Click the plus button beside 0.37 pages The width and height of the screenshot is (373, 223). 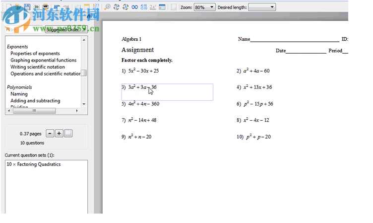pos(59,134)
